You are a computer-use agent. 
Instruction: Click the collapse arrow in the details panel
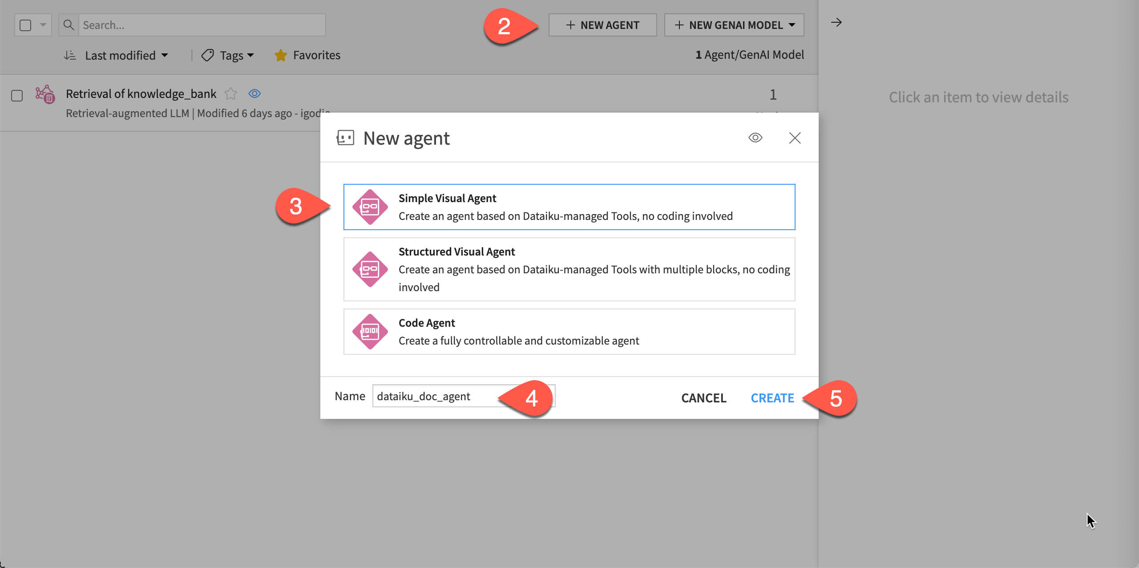point(836,22)
